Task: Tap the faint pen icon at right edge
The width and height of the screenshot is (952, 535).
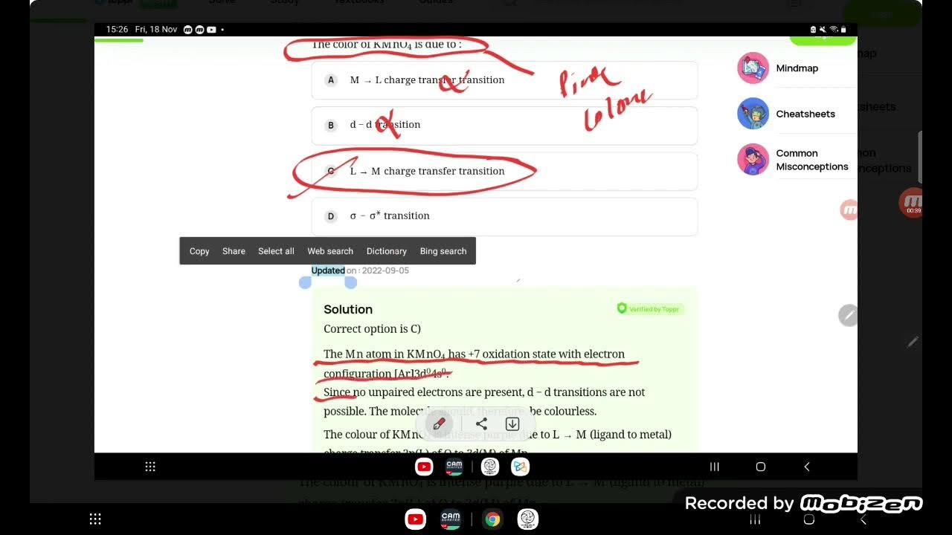Action: click(913, 342)
